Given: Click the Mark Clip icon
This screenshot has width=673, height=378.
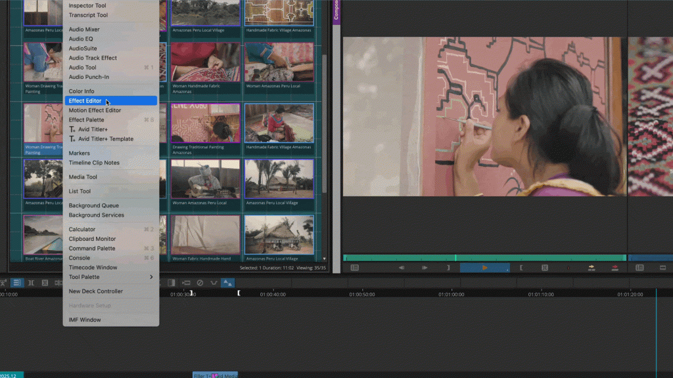Looking at the screenshot, I should pyautogui.click(x=544, y=268).
